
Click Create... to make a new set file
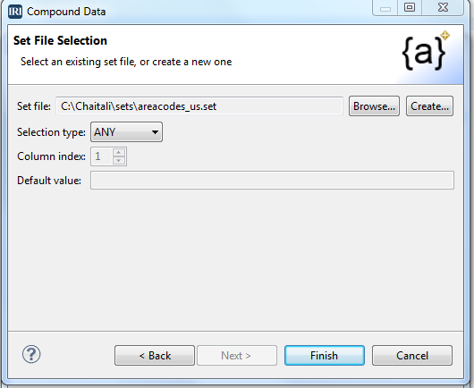(429, 106)
